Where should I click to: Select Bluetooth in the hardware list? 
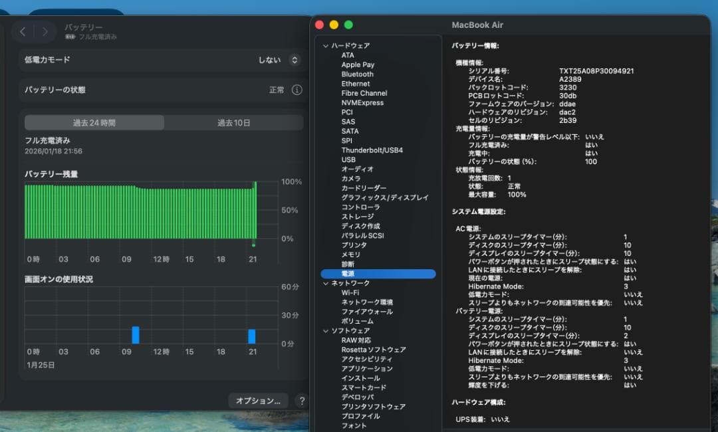tap(357, 74)
